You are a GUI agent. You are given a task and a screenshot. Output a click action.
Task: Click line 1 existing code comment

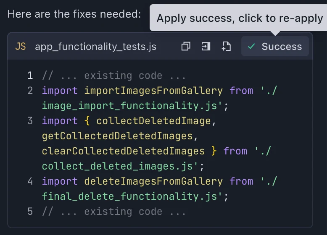pos(113,76)
